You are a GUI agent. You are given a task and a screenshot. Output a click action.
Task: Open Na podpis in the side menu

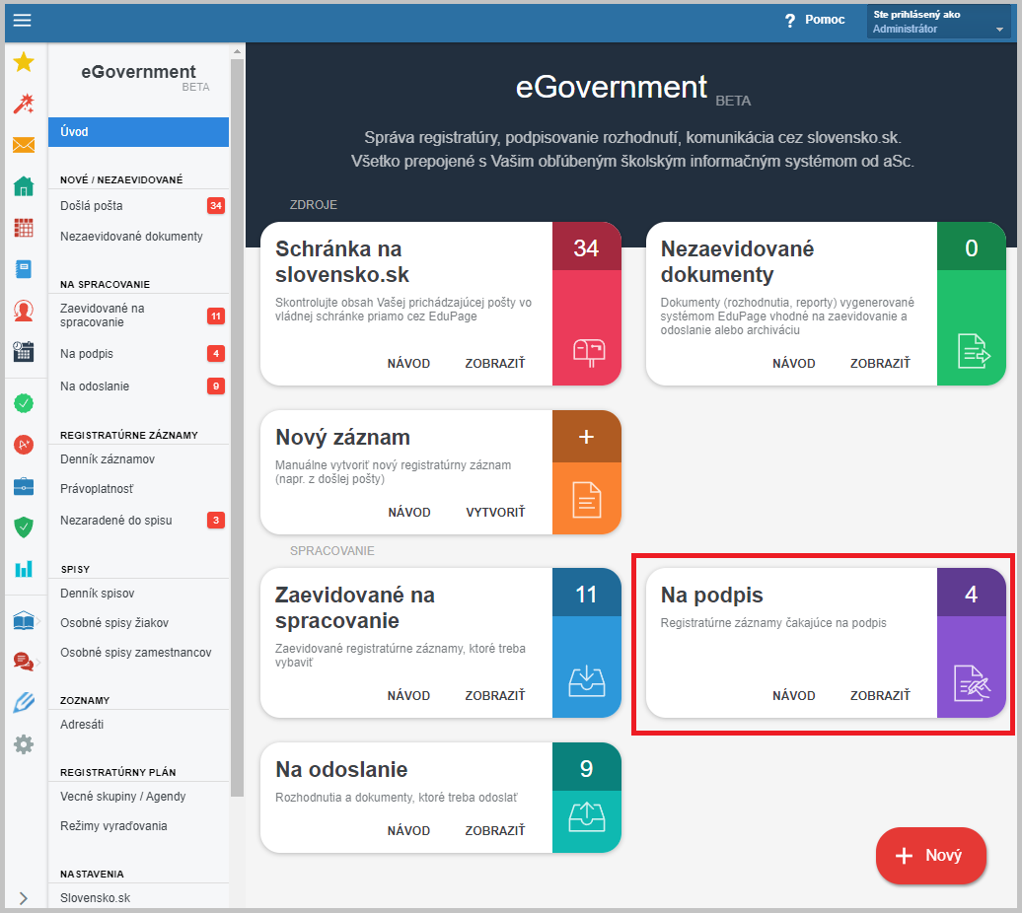click(138, 354)
